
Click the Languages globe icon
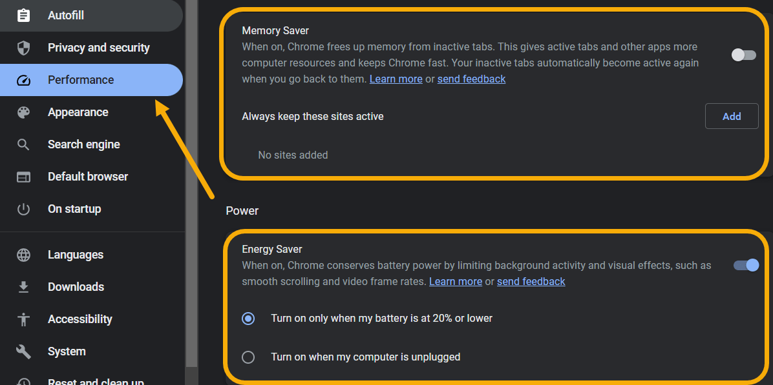(23, 255)
